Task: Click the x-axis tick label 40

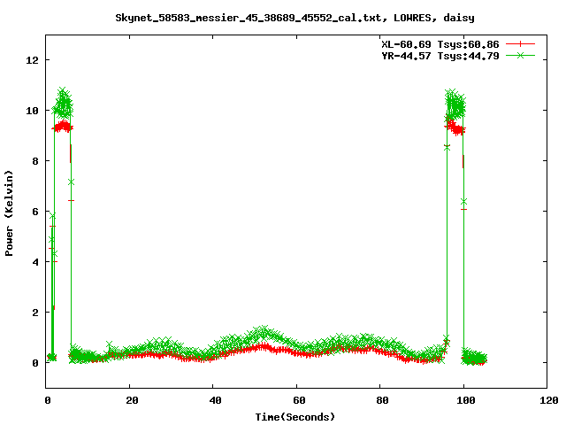Action: [x=216, y=400]
